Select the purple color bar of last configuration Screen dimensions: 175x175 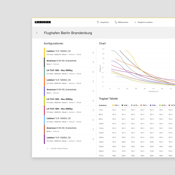tap(44, 139)
